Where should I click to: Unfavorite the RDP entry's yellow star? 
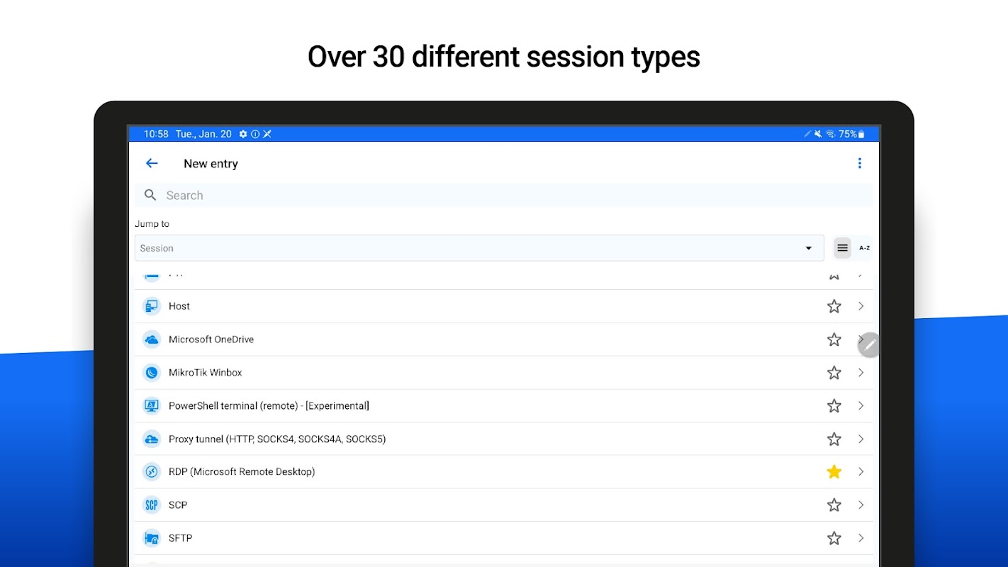pos(834,471)
